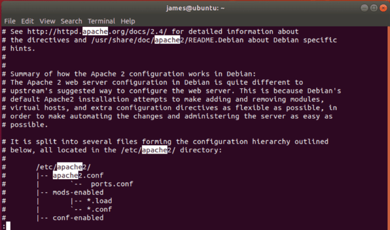Open the Search menu
The image size is (390, 230).
(72, 21)
